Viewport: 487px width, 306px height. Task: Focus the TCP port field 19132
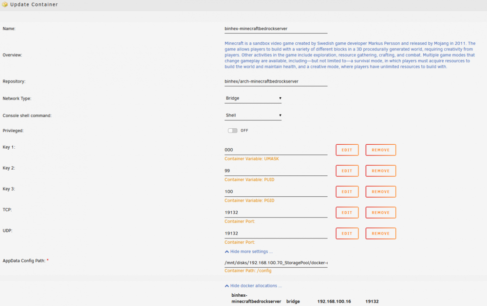(276, 212)
